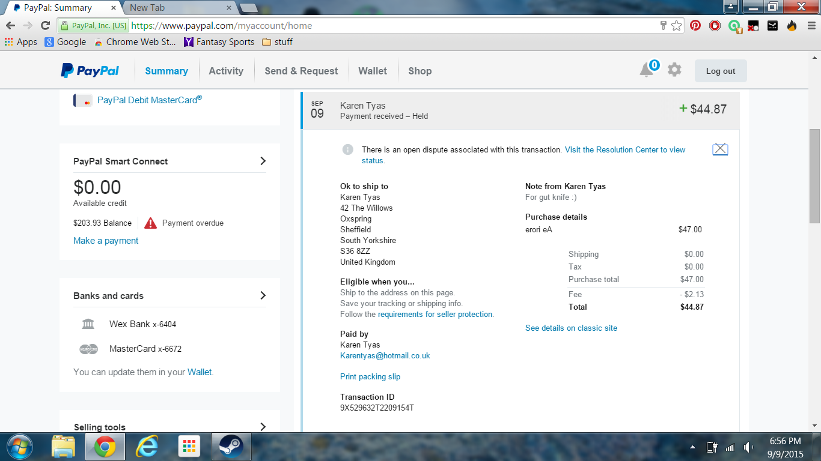Viewport: 821px width, 461px height.
Task: Click the envelope icon beside dispute notice
Action: click(x=719, y=149)
